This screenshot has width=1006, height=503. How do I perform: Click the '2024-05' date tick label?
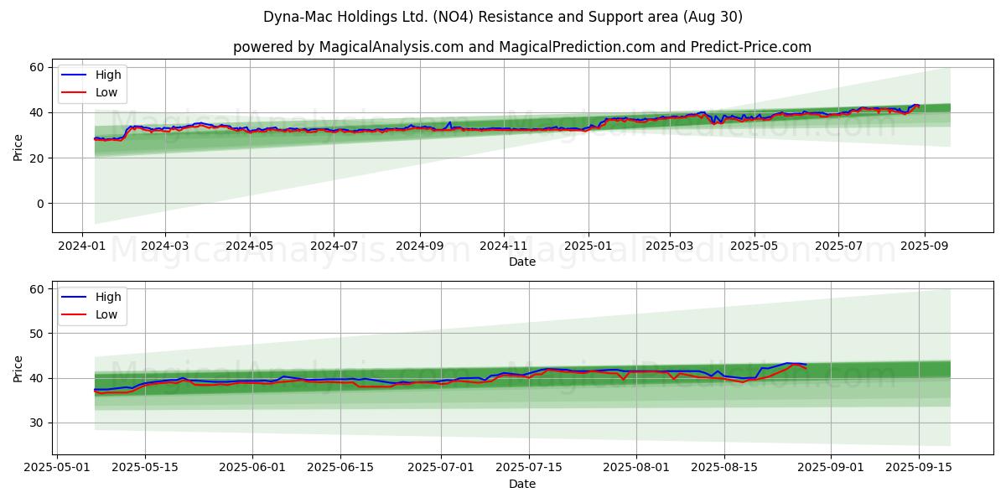[x=250, y=246]
